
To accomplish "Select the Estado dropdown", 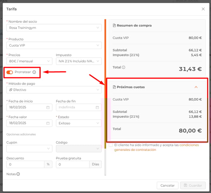I will pyautogui.click(x=79, y=123).
